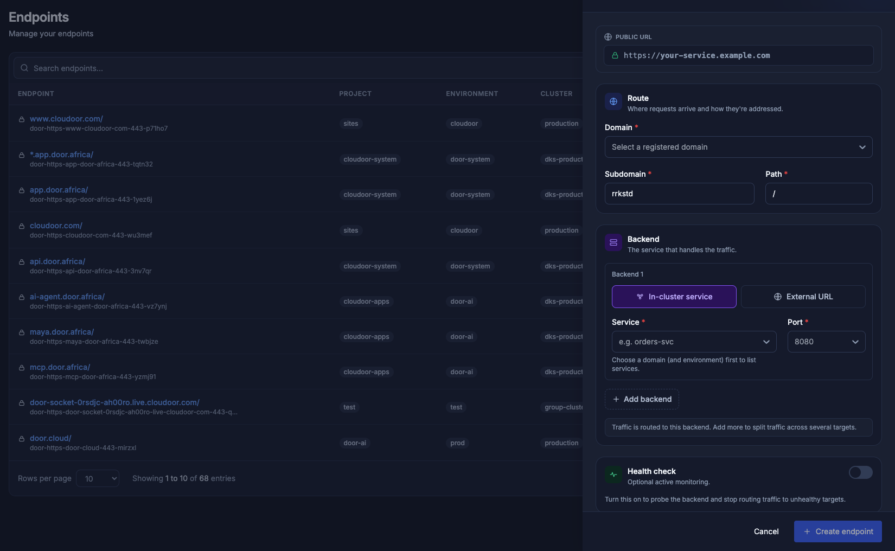
Task: Click the CLUSTER column header
Action: (557, 94)
